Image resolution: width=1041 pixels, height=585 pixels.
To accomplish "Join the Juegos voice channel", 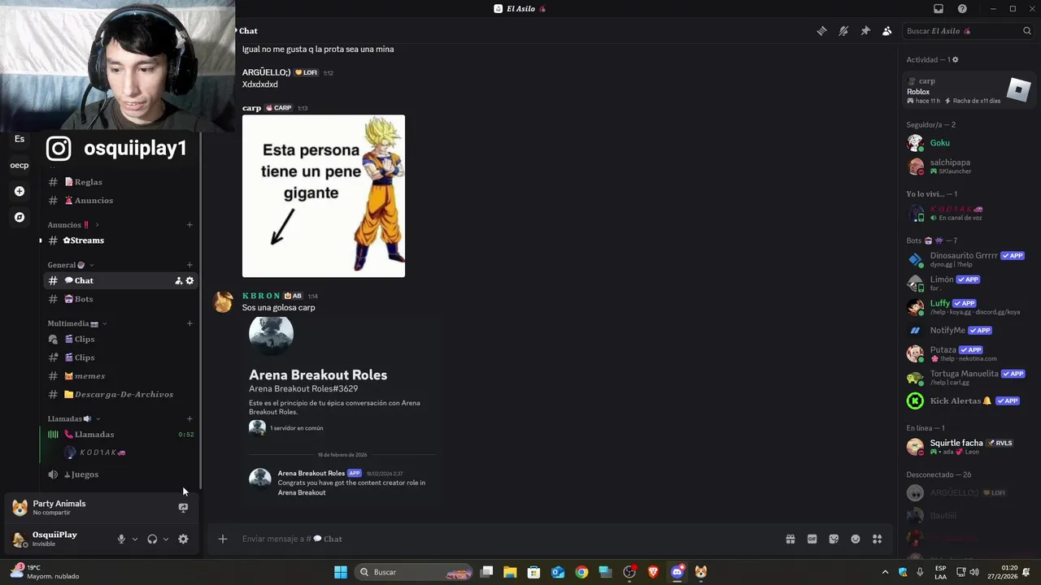I will pyautogui.click(x=120, y=474).
